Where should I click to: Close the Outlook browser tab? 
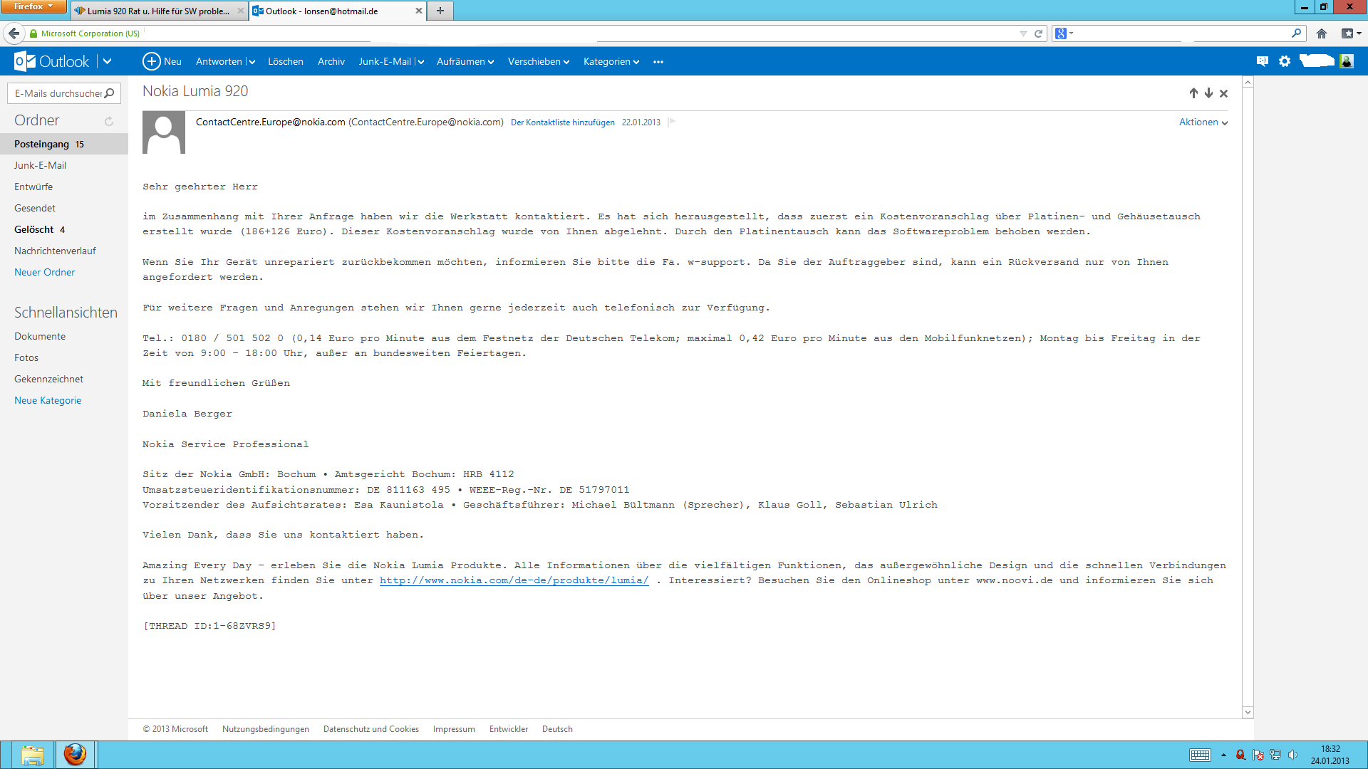418,11
